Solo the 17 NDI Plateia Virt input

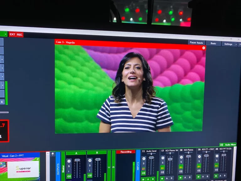point(163,162)
